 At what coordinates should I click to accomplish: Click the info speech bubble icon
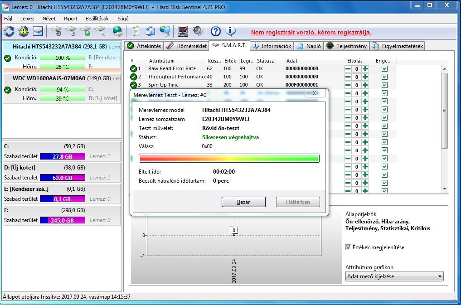pos(230,31)
